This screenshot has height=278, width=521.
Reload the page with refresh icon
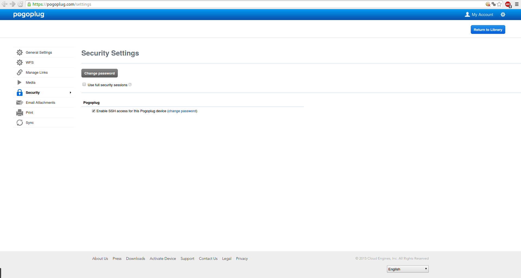click(20, 4)
